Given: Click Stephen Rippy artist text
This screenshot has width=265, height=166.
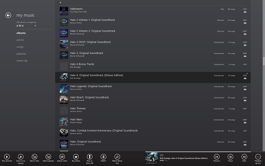Looking at the screenshot, I should click(x=76, y=122).
